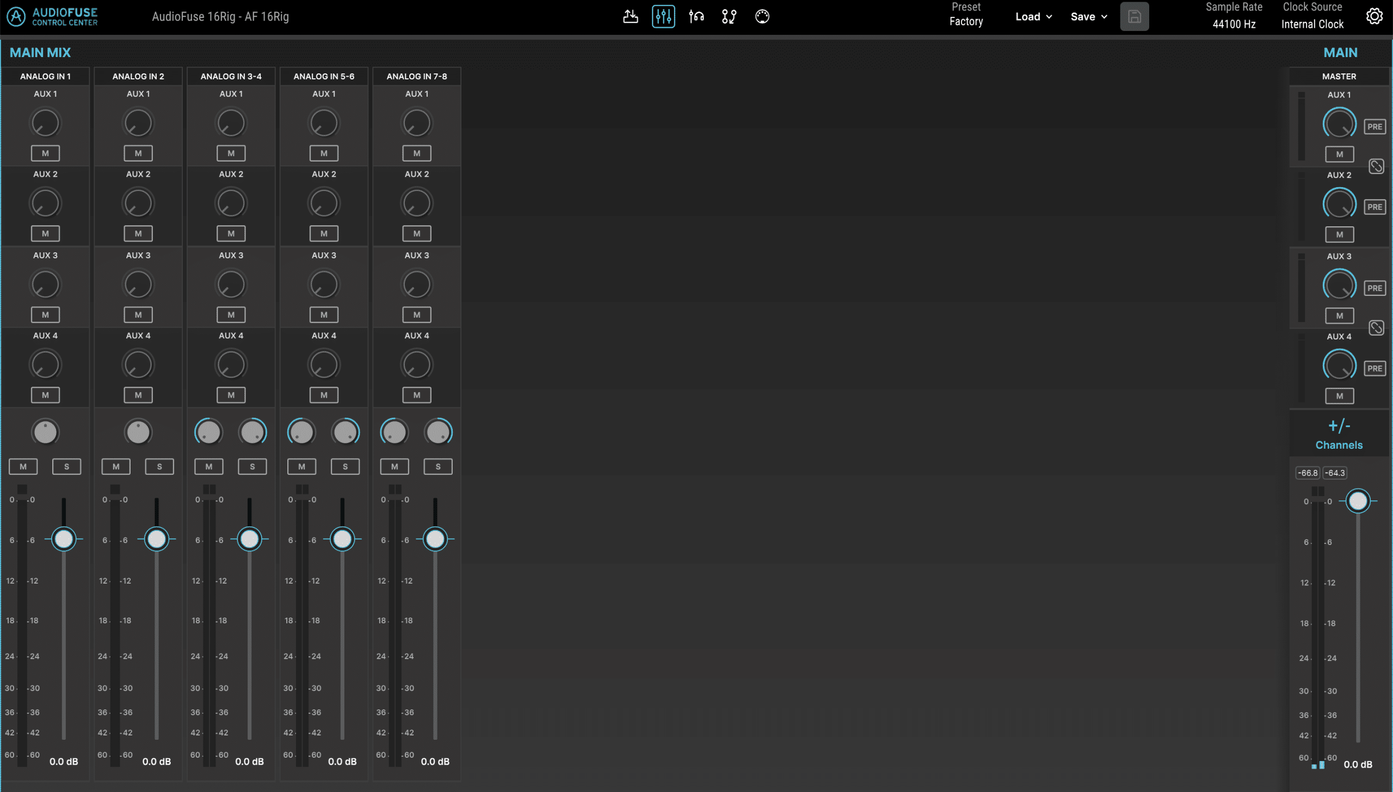Enable PRE on Master AUX 4
The image size is (1393, 792).
(1374, 368)
